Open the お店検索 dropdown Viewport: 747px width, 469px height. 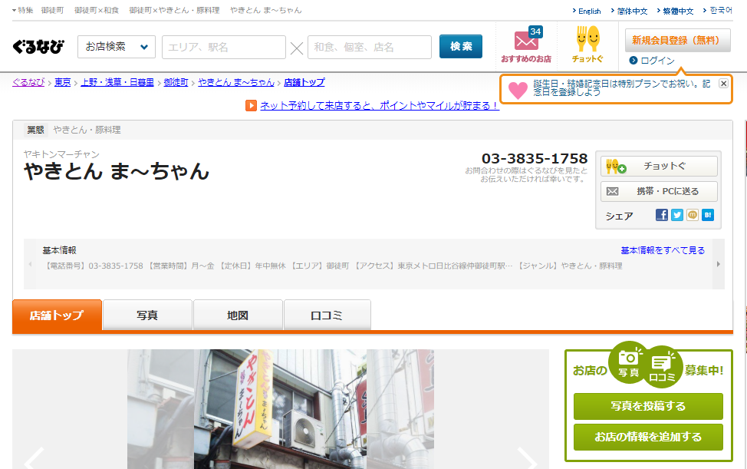pyautogui.click(x=117, y=47)
